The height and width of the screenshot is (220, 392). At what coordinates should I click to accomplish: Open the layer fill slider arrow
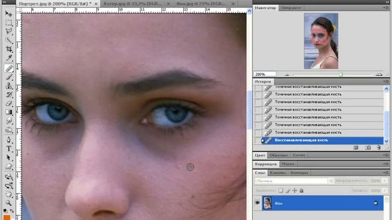coord(385,191)
